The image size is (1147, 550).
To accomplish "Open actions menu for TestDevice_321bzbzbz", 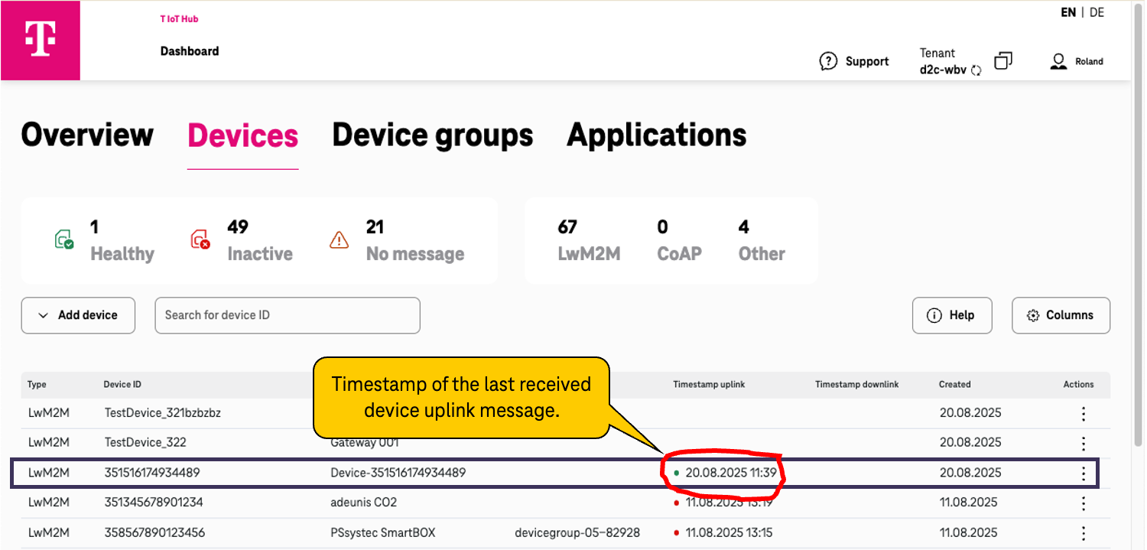I will (x=1084, y=412).
